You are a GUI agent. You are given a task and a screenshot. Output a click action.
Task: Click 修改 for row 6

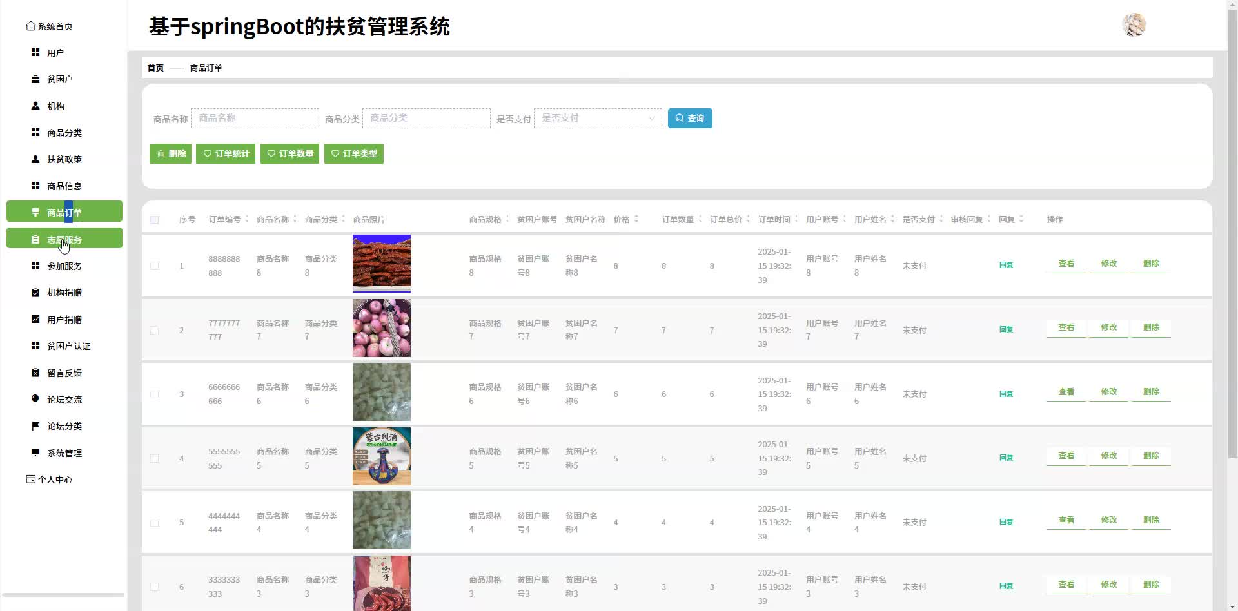point(1109,585)
